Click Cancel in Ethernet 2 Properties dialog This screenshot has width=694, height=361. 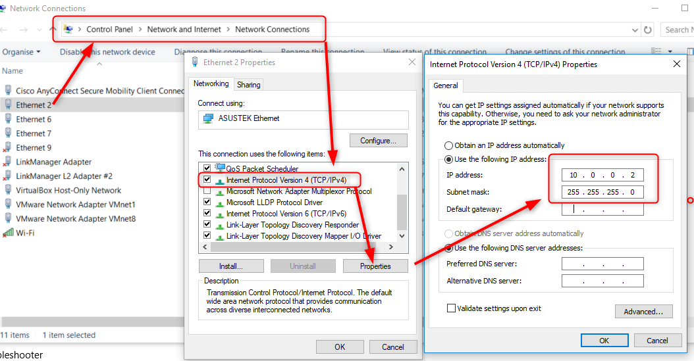(393, 347)
